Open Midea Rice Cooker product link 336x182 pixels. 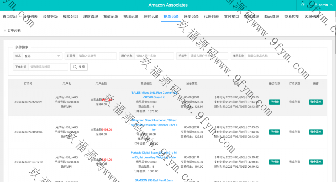point(154,95)
